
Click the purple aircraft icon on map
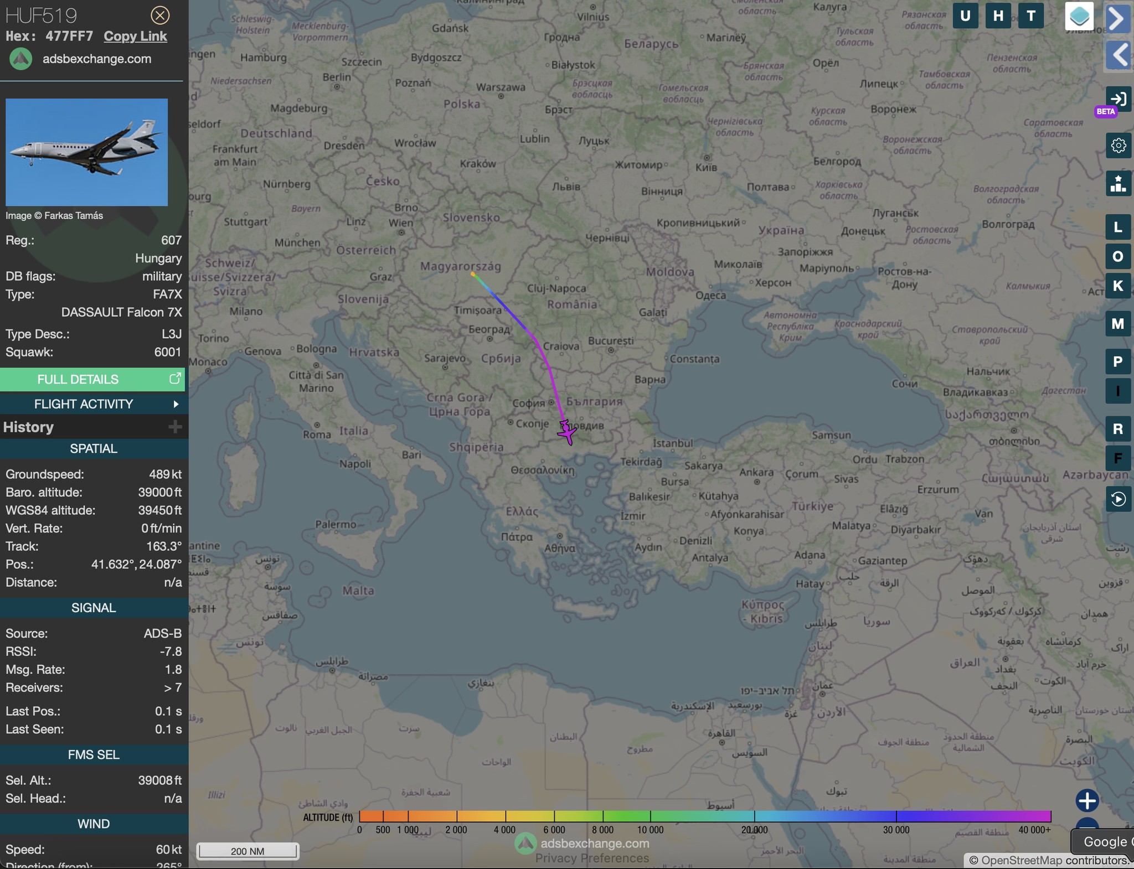(x=566, y=432)
